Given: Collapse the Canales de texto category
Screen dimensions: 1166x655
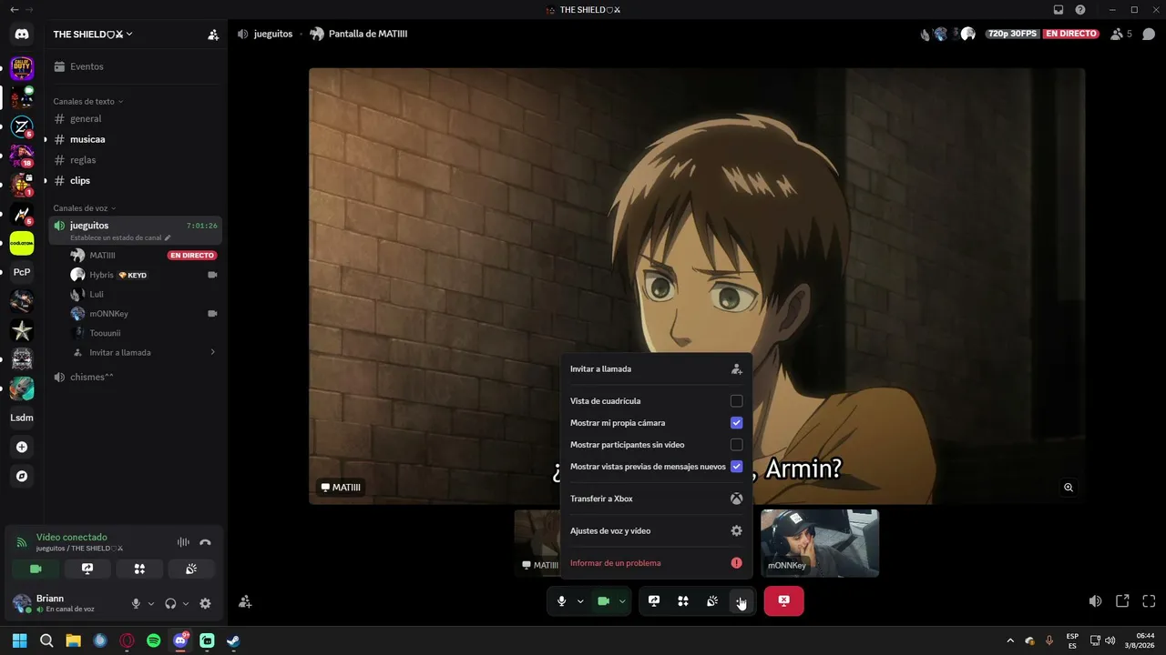Looking at the screenshot, I should pyautogui.click(x=87, y=102).
